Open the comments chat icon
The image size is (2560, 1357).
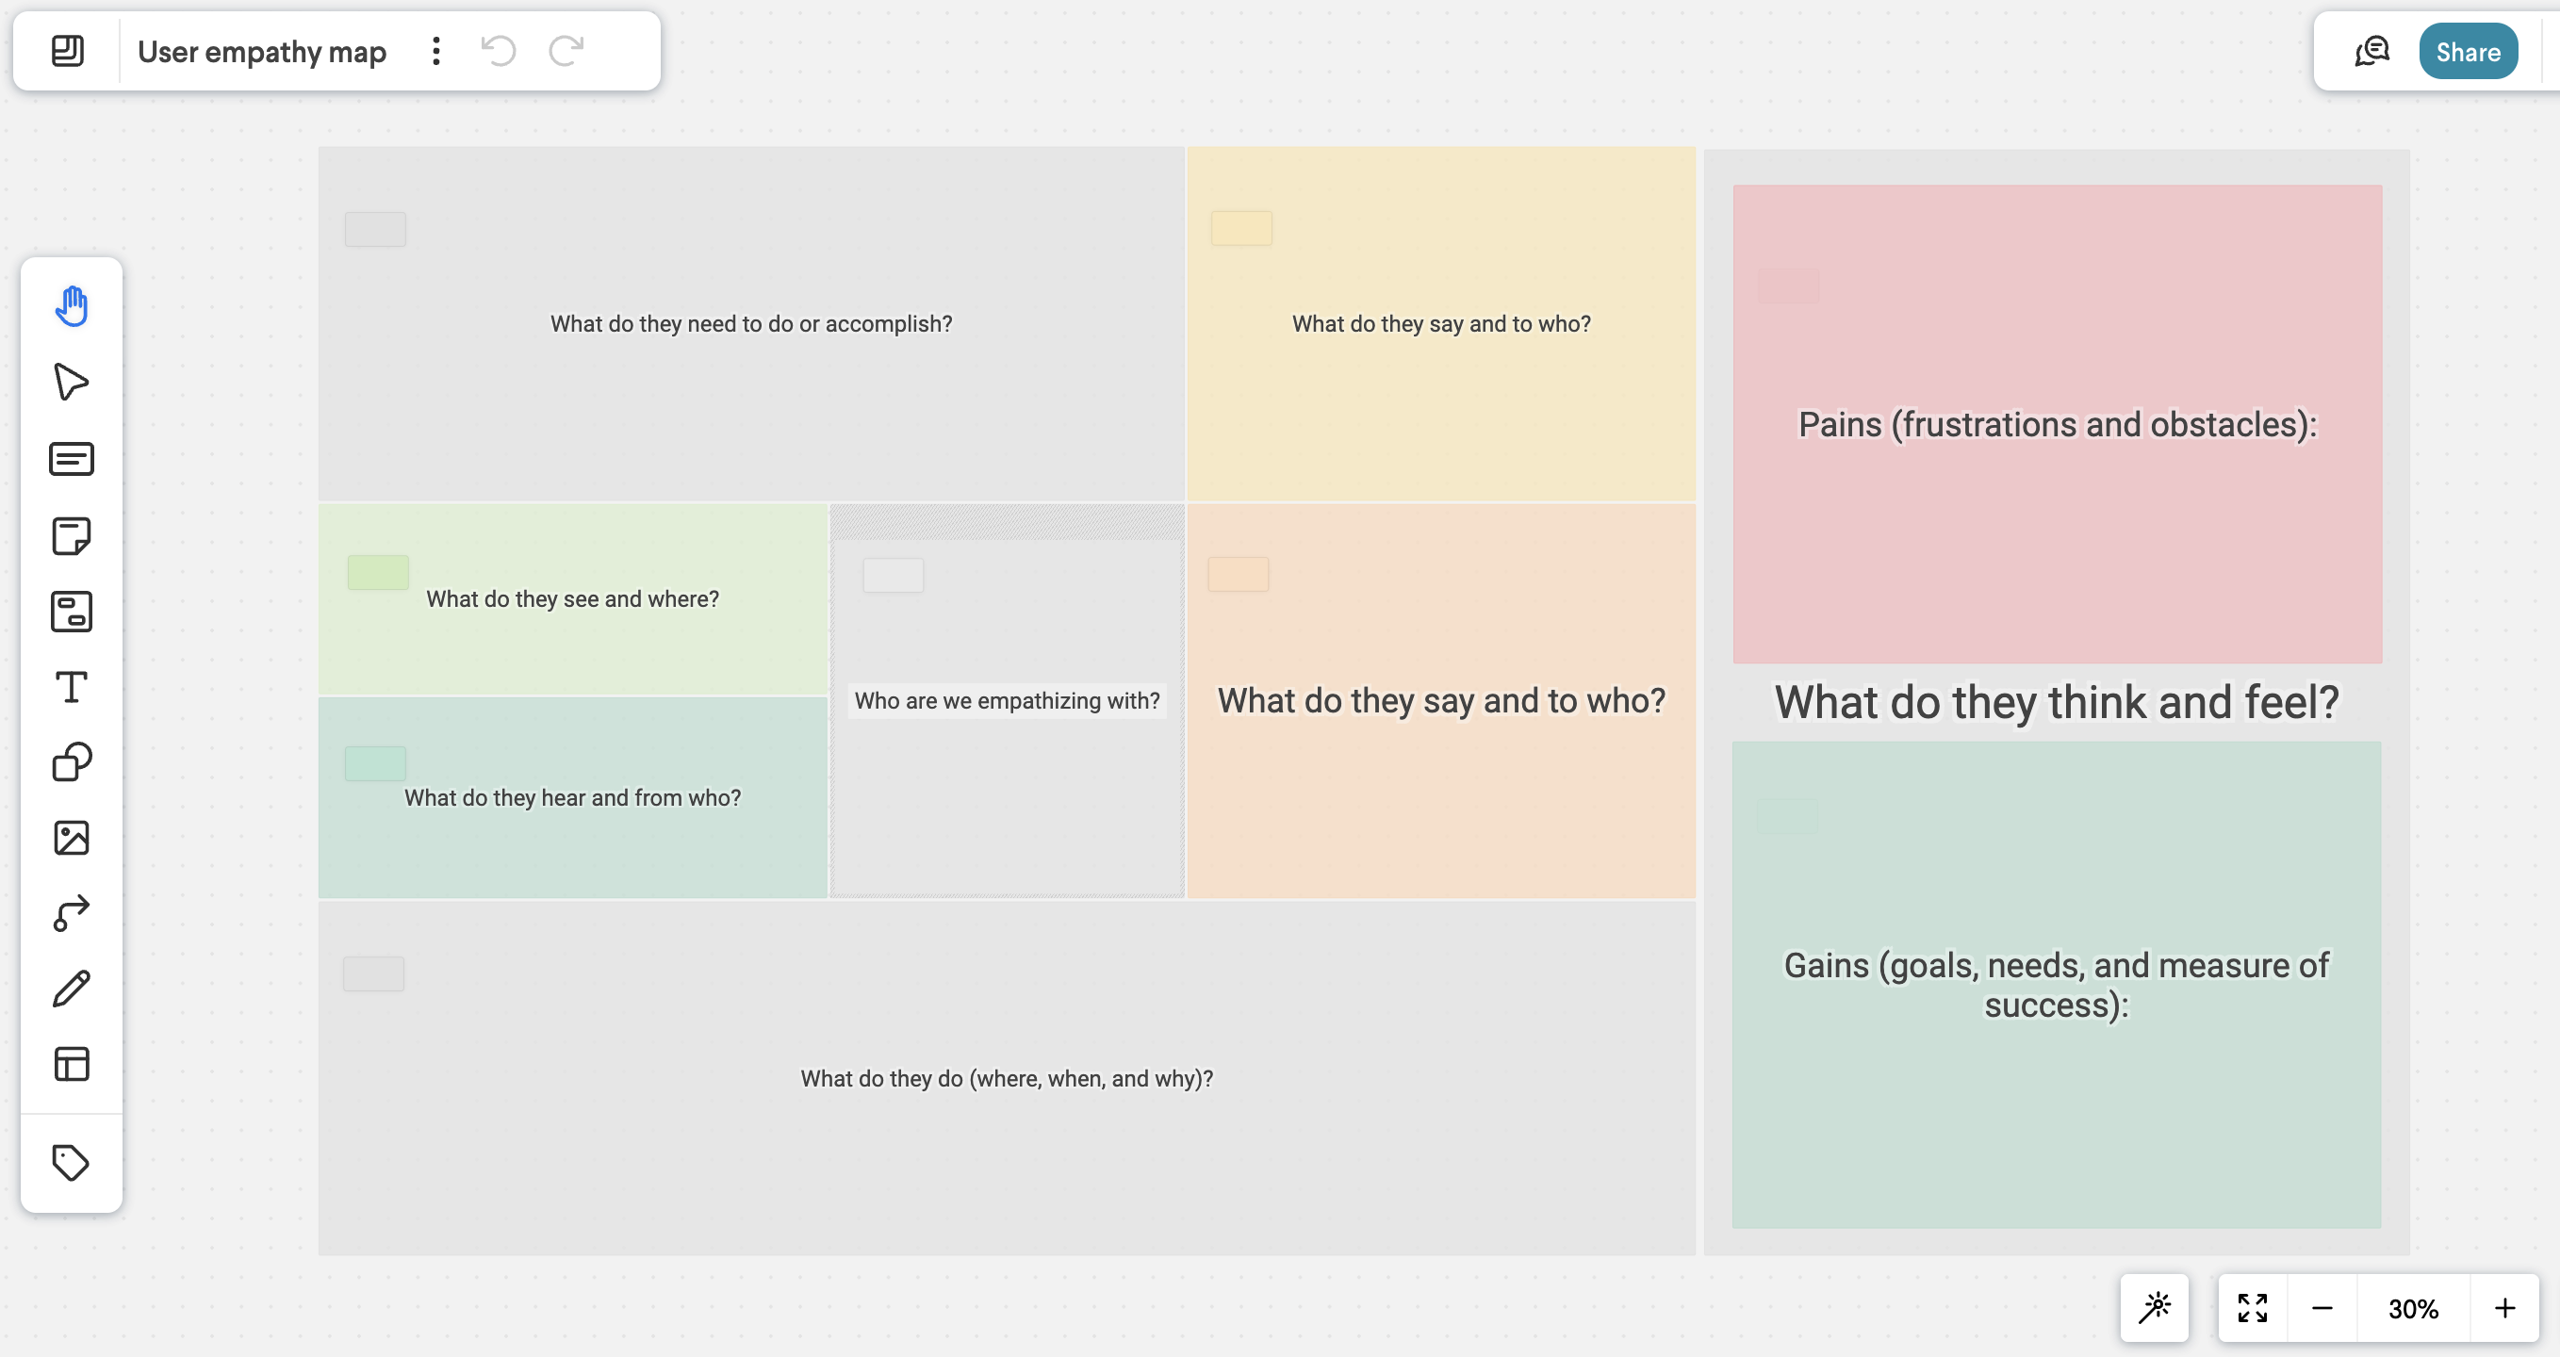coord(2372,51)
